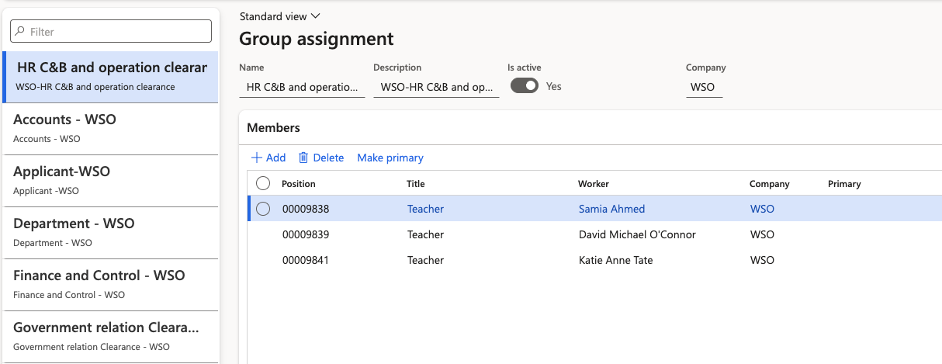Screen dimensions: 942x364
Task: Click the Description field
Action: [x=436, y=87]
